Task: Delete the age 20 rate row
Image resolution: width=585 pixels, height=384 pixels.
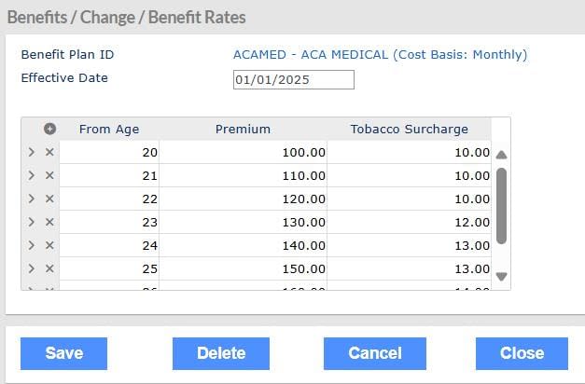Action: [x=49, y=152]
